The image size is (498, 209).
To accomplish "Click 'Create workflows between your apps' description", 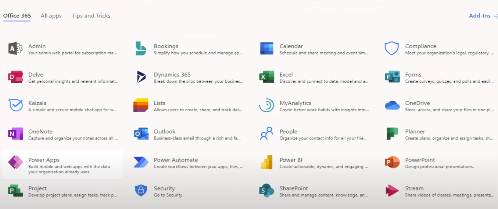I will pos(198,167).
